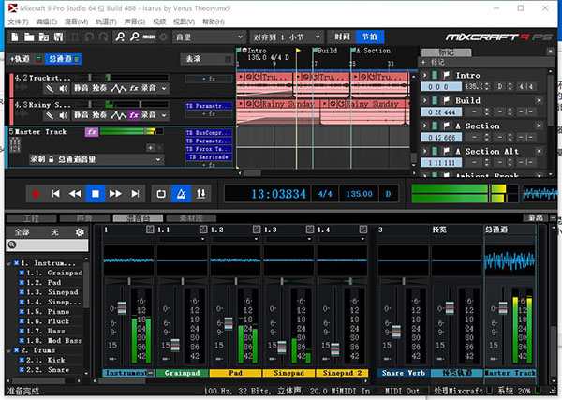Toggle the 2.1 Kick visibility checkbox
The image size is (562, 400).
tap(22, 360)
